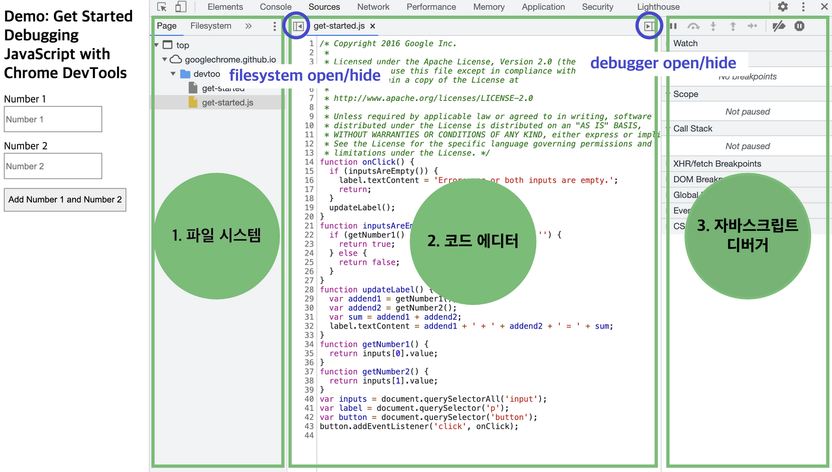Click the Step arrow icon
The width and height of the screenshot is (832, 472).
click(x=752, y=26)
